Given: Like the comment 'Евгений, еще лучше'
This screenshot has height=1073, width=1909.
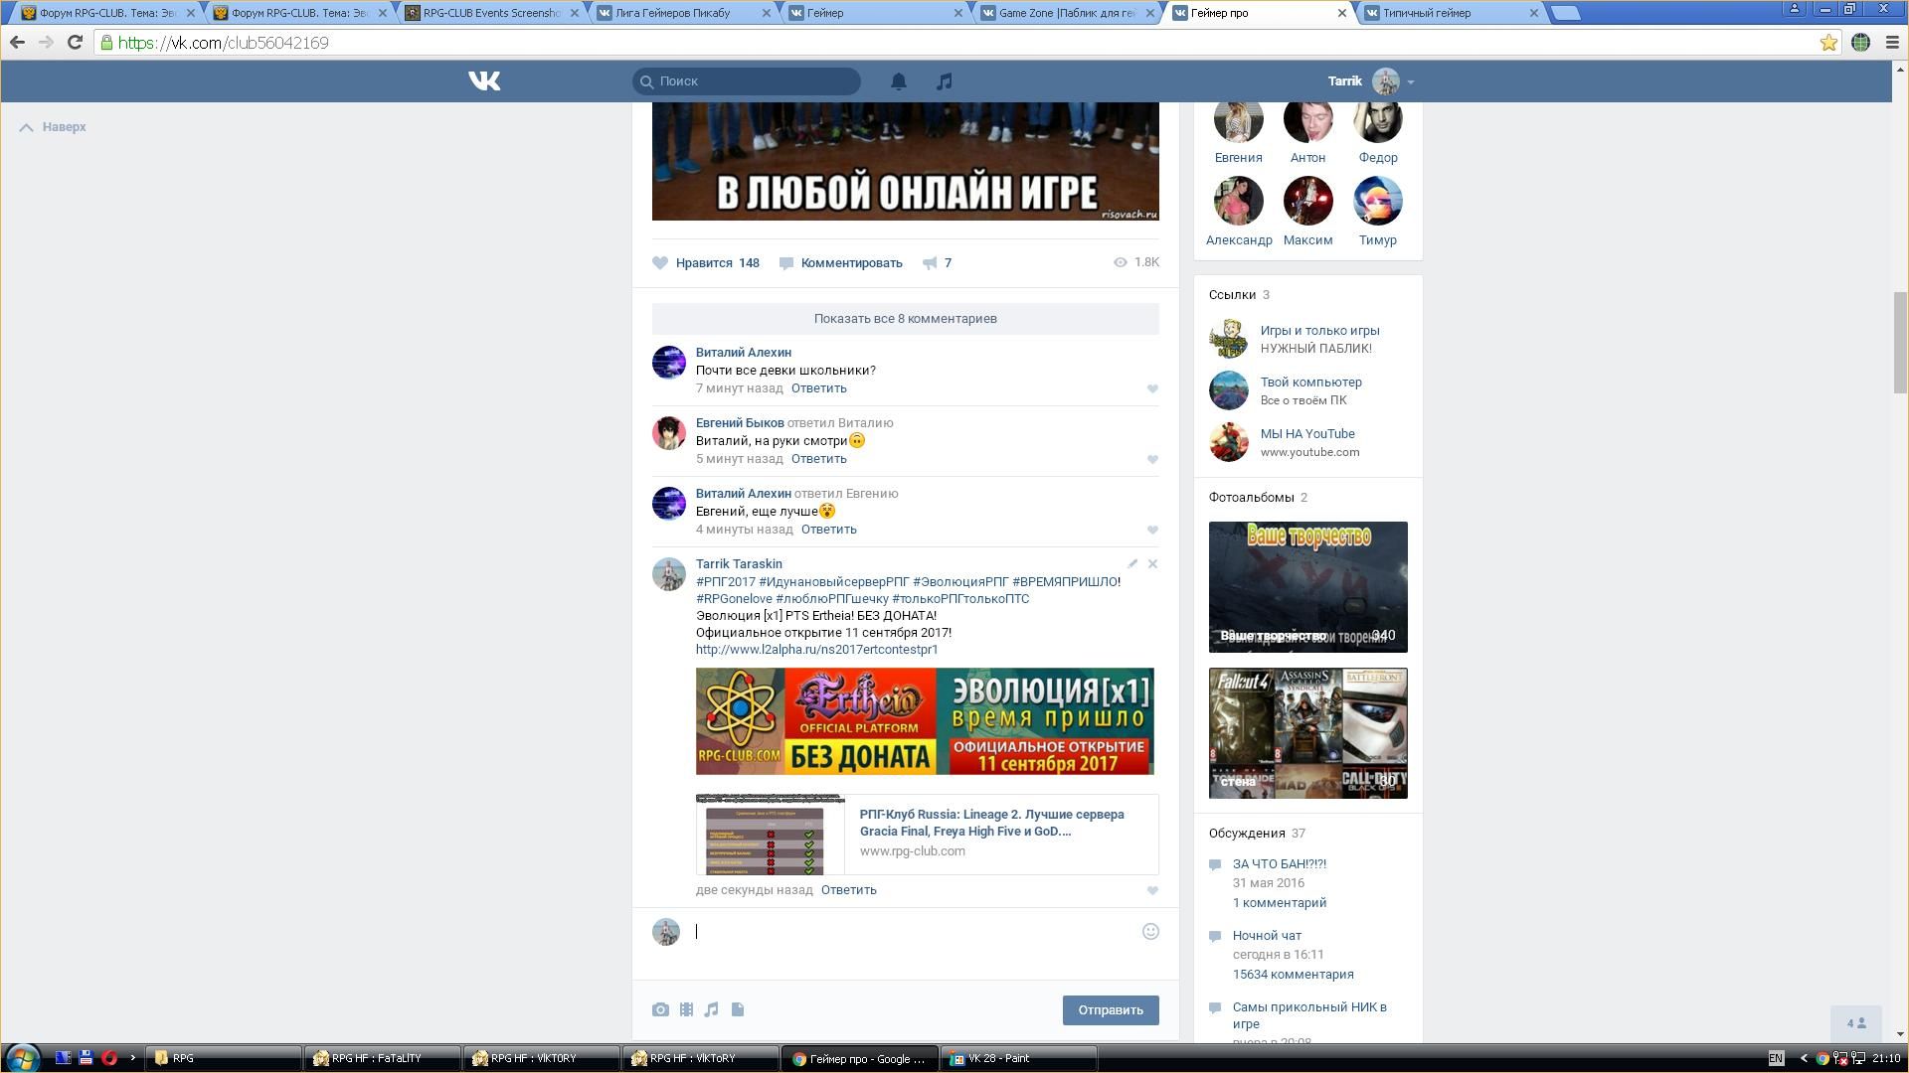Looking at the screenshot, I should click(x=1152, y=531).
